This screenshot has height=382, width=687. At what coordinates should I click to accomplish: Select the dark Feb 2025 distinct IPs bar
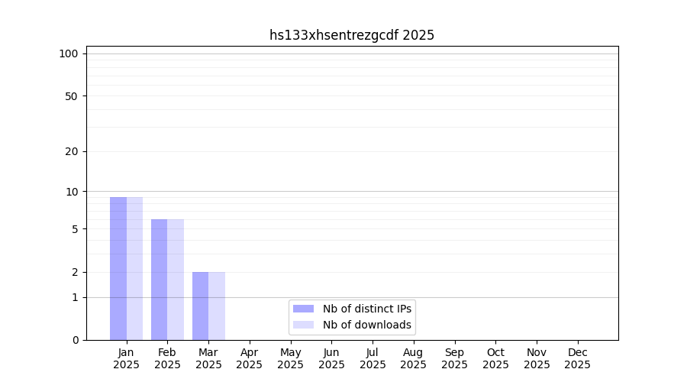[159, 280]
